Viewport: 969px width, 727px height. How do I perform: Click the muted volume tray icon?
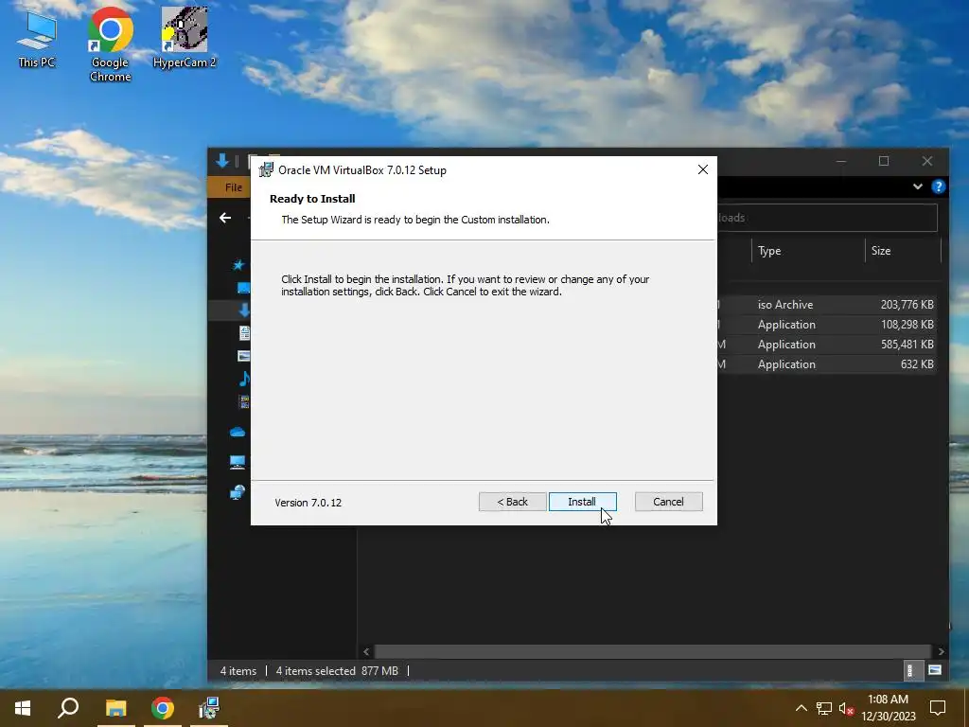click(846, 708)
